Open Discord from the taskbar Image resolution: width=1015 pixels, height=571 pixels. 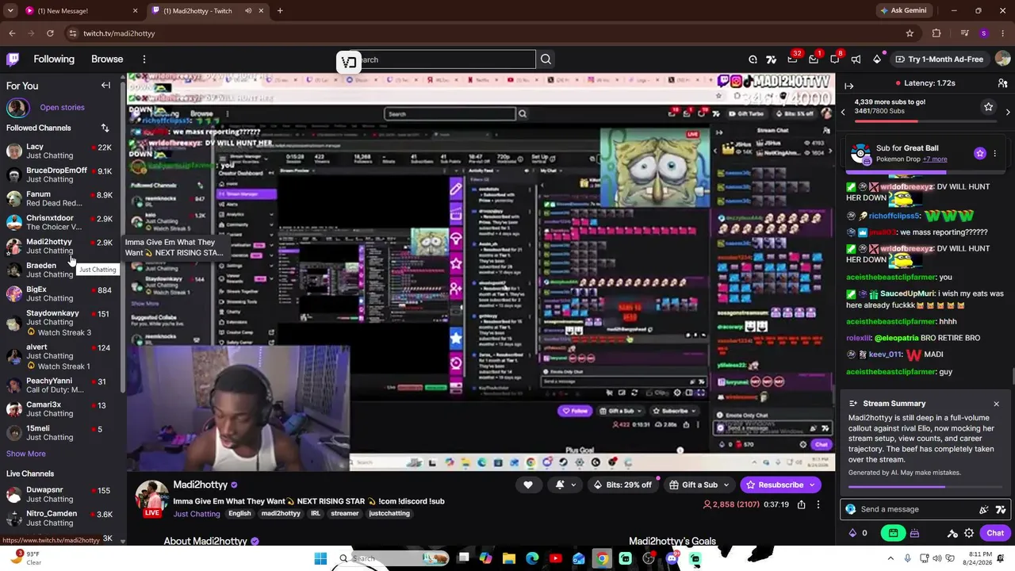tap(672, 558)
